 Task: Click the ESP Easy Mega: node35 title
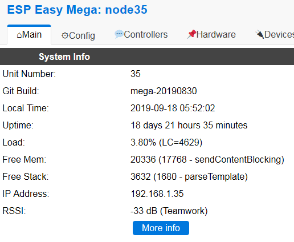(77, 10)
